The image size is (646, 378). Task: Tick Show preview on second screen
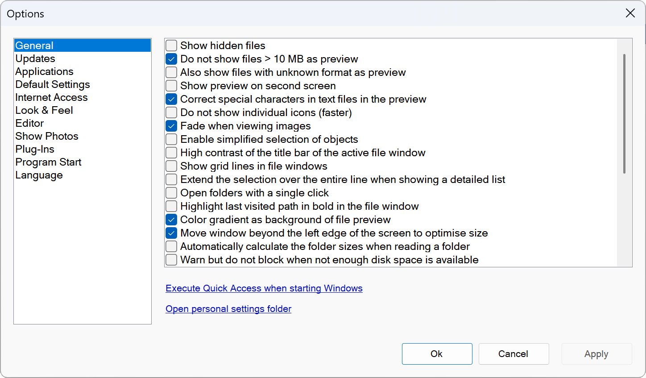pyautogui.click(x=171, y=86)
